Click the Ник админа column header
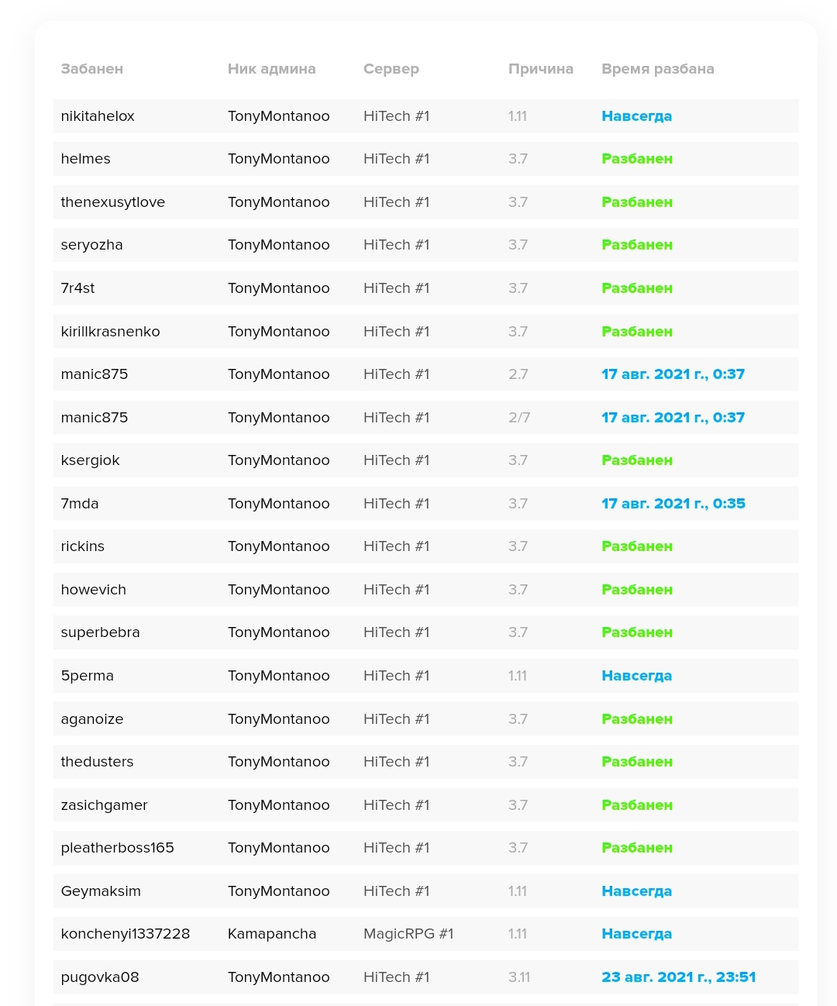Viewport: 837px width, 1006px height. click(271, 69)
